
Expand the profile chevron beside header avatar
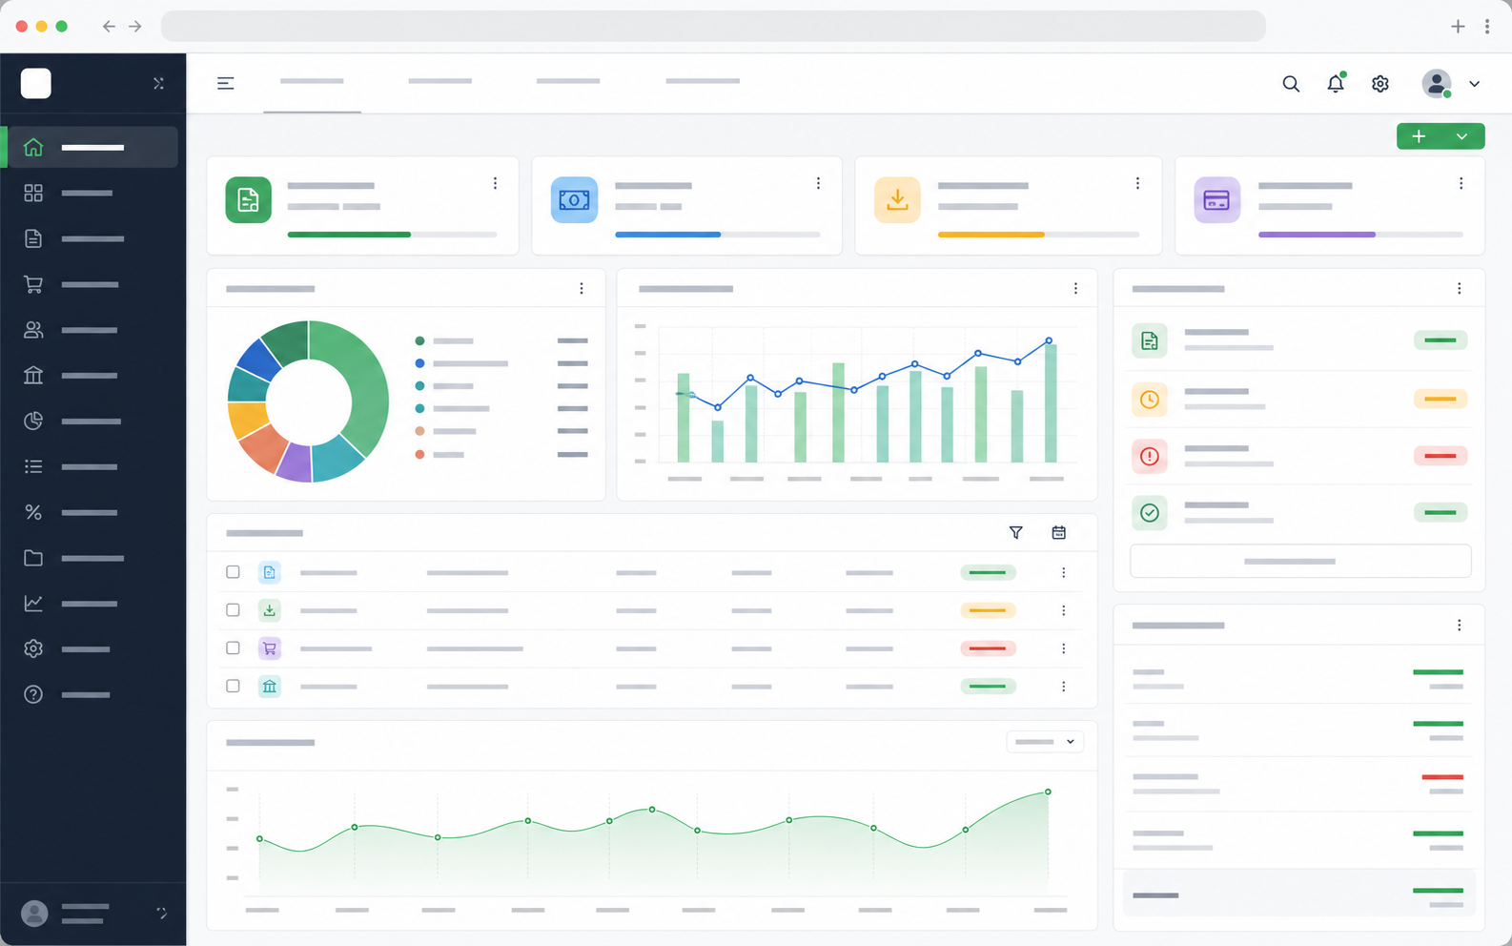(1474, 84)
